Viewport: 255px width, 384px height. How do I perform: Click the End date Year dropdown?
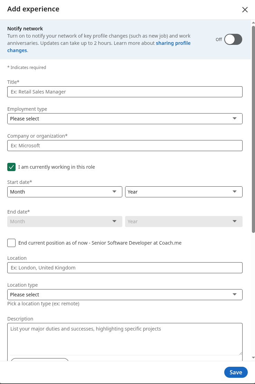pos(183,221)
